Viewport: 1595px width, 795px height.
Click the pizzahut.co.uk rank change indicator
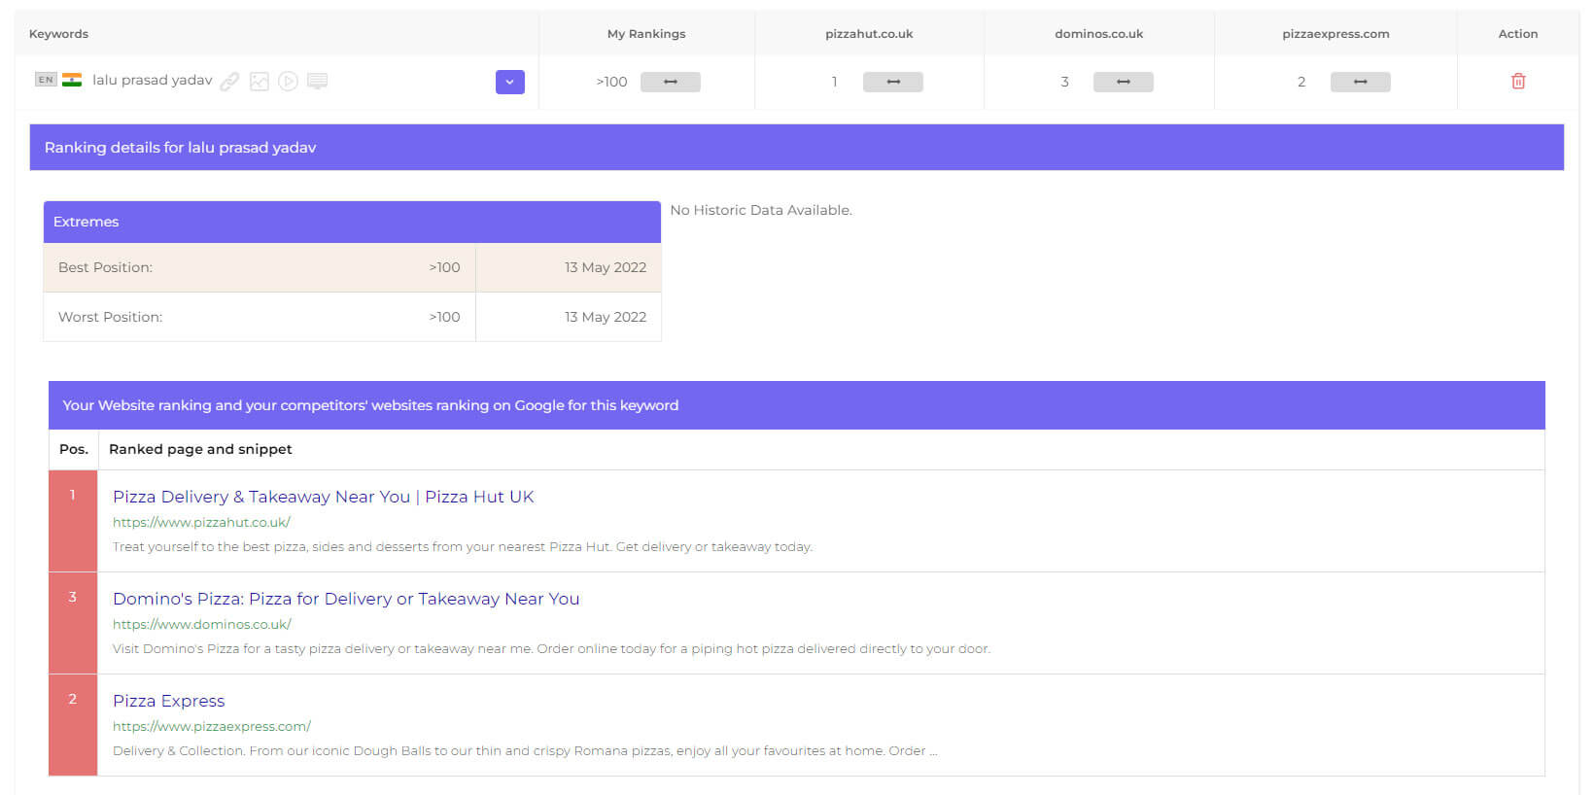pyautogui.click(x=893, y=82)
